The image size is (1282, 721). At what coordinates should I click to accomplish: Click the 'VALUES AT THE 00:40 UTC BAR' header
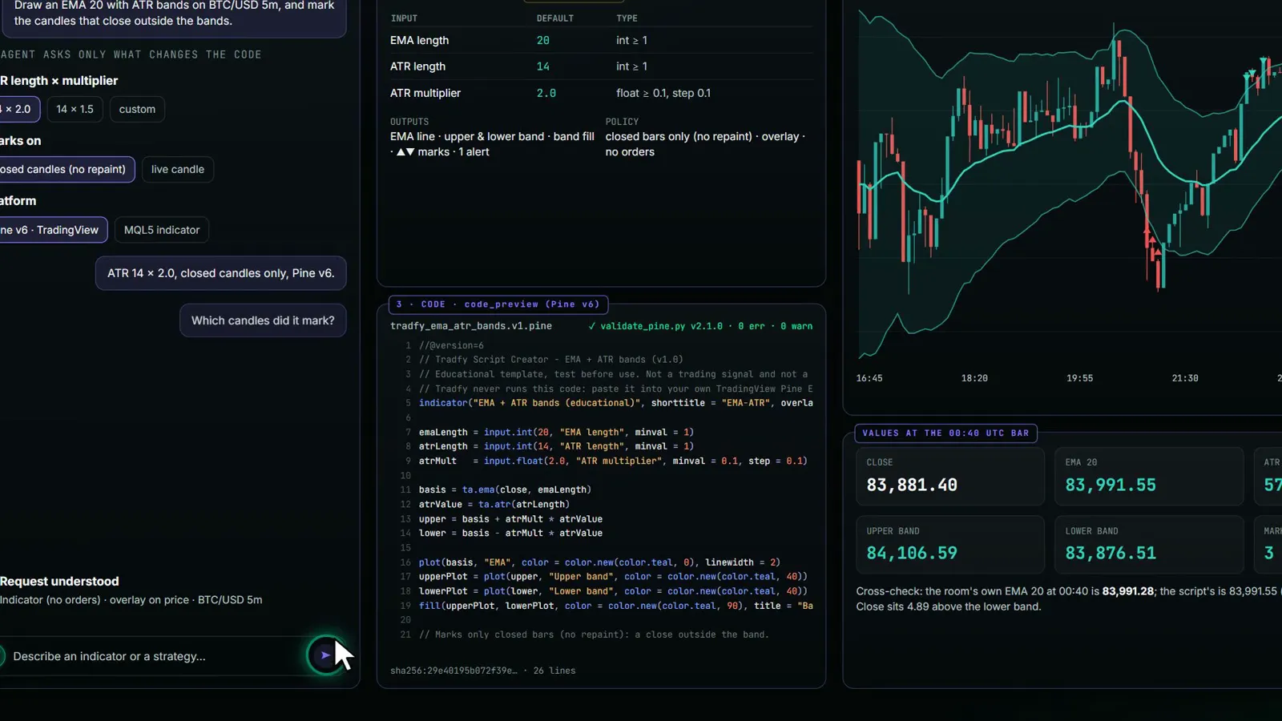[945, 433]
